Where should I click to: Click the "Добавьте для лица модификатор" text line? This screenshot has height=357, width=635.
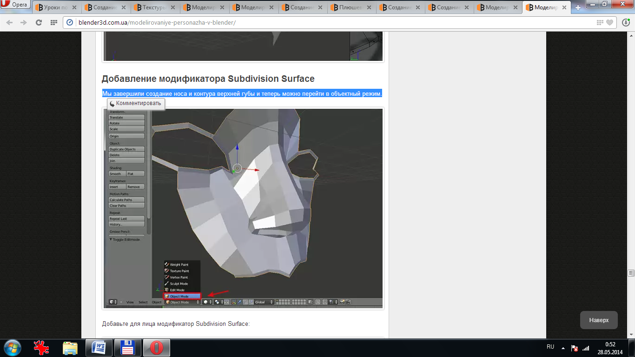pos(176,324)
